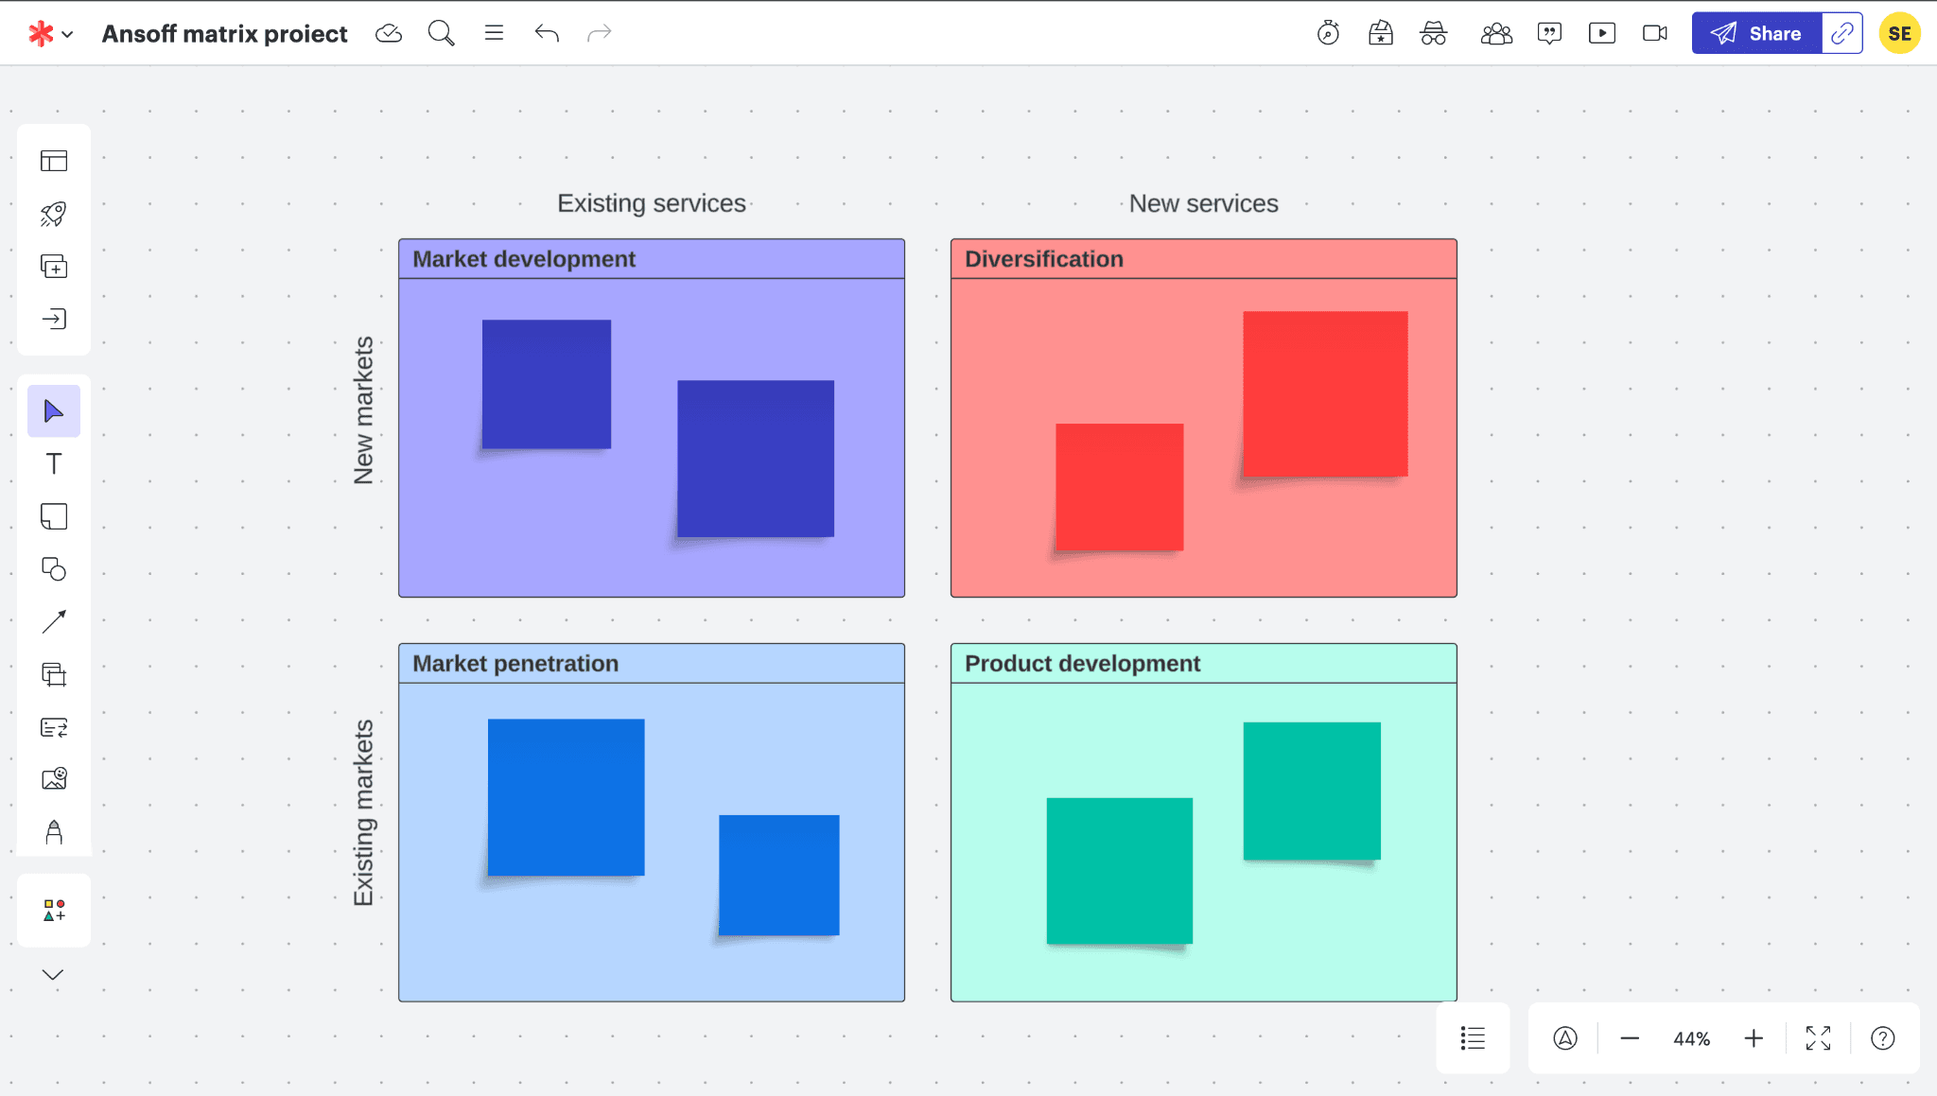Open the help question mark
The width and height of the screenshot is (1937, 1096).
[x=1883, y=1038]
